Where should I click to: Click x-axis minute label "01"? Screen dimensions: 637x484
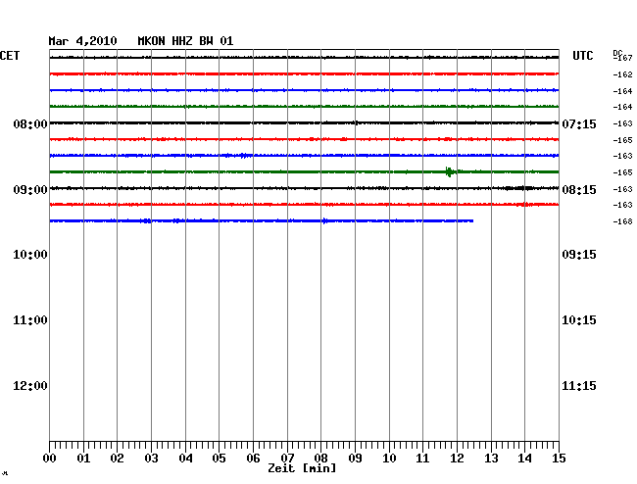pos(83,459)
